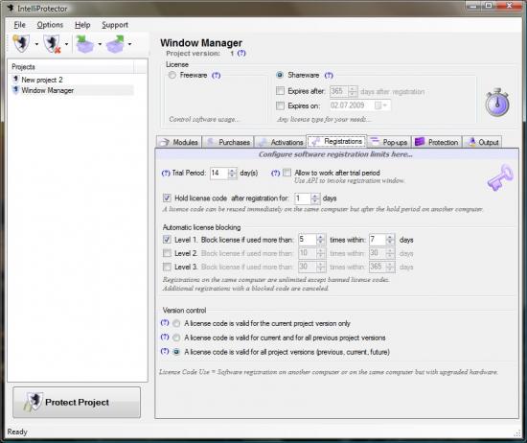This screenshot has width=527, height=443.
Task: Open the Help menu
Action: 82,25
